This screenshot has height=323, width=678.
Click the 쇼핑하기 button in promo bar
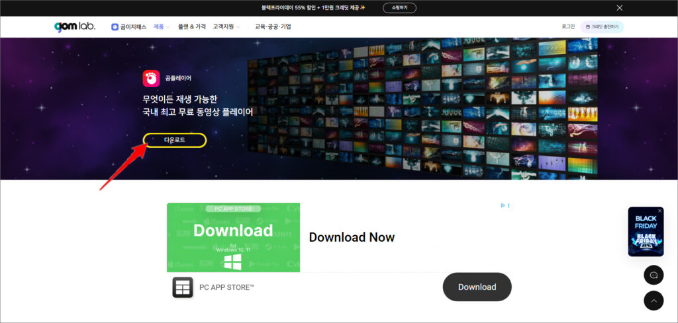399,8
